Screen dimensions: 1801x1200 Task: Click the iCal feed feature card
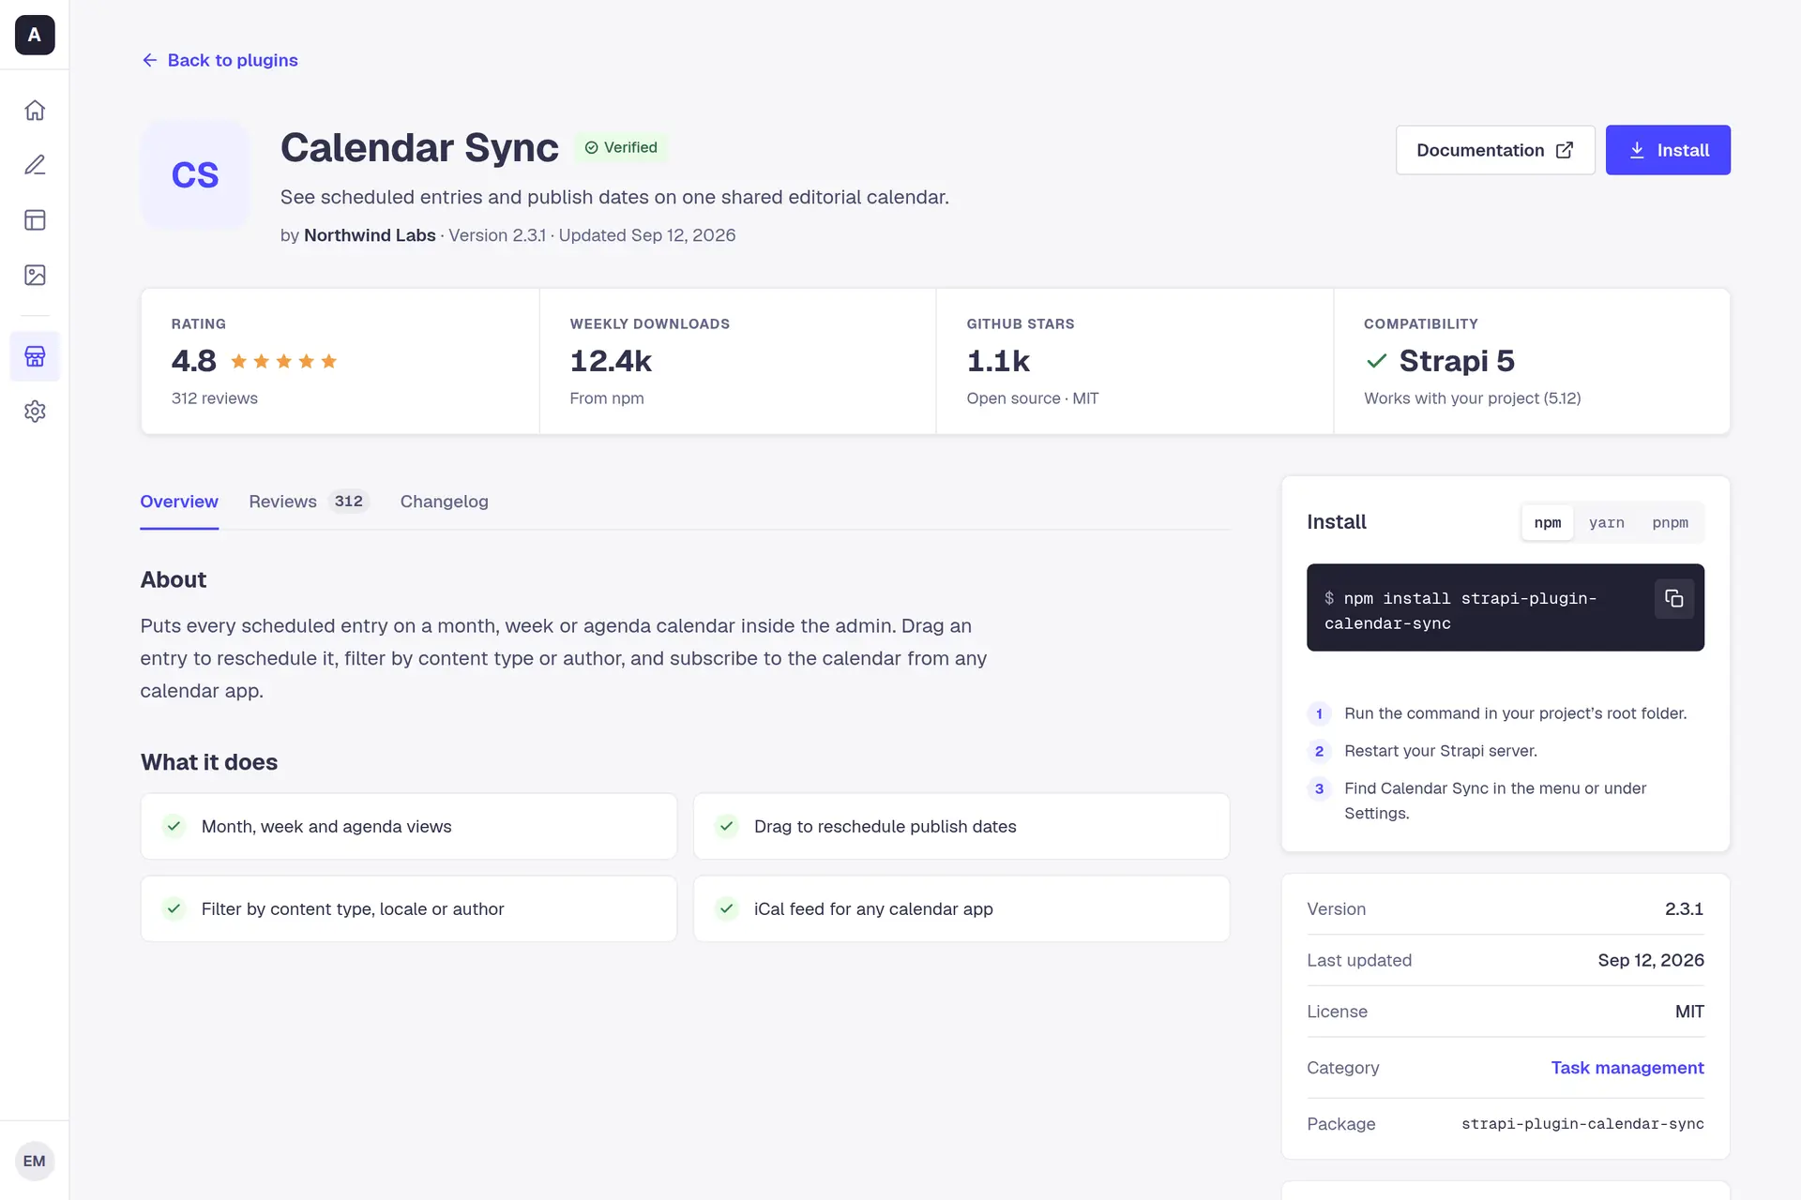coord(961,908)
